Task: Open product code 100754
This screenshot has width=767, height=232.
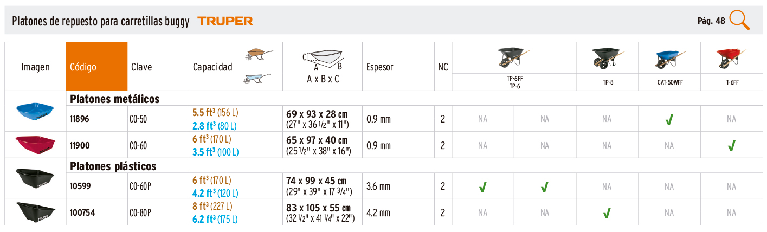Action: click(82, 213)
